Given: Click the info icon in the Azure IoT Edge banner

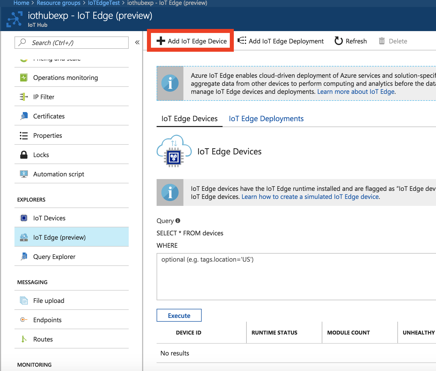Looking at the screenshot, I should click(170, 83).
